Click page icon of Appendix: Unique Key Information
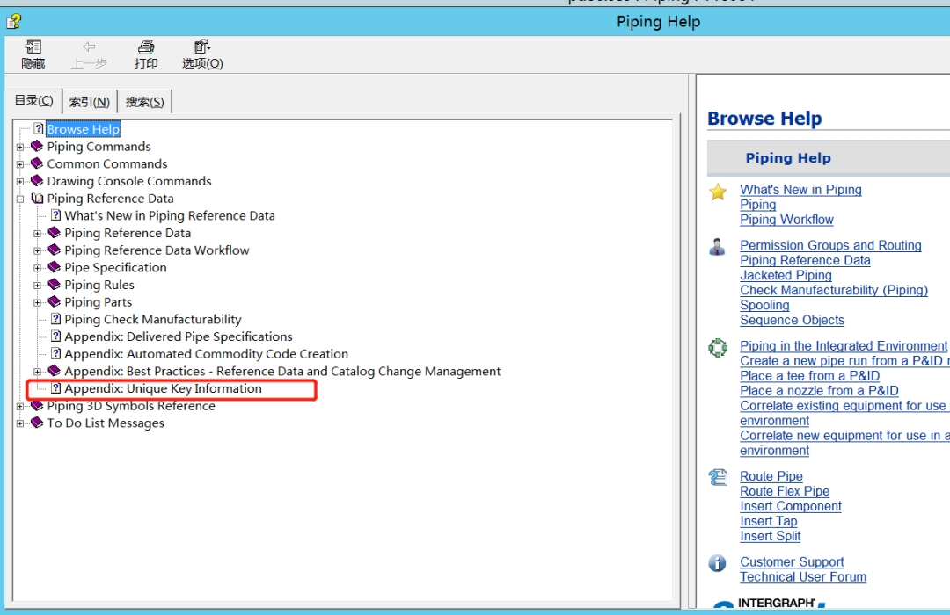Viewport: 950px width, 615px height. click(x=55, y=388)
